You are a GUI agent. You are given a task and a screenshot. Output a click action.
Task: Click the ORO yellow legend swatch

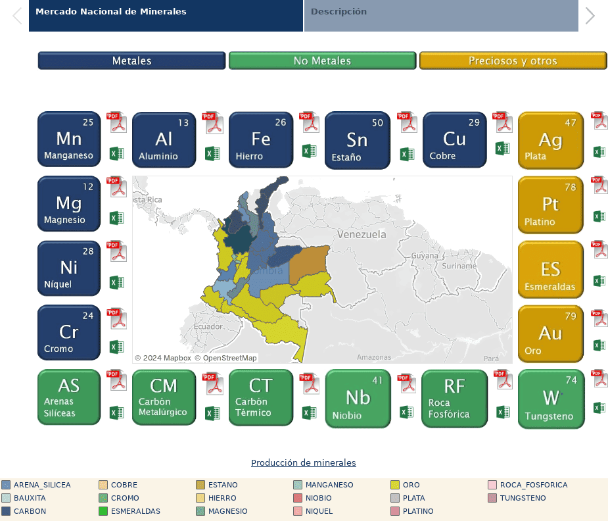[395, 485]
